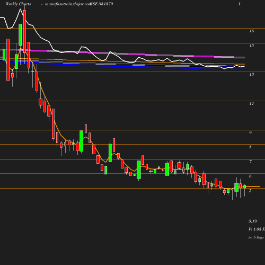Click the price axis label 13
265x265 pixels.
coord(252,75)
